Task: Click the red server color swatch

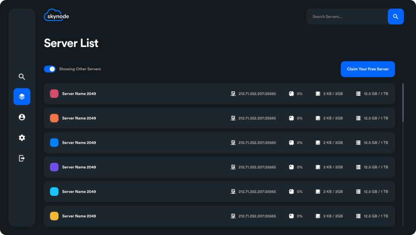Action: pyautogui.click(x=54, y=94)
